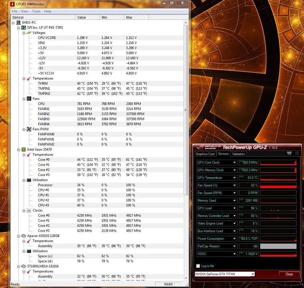Click the 3261 MB memory used value

pos(249,200)
